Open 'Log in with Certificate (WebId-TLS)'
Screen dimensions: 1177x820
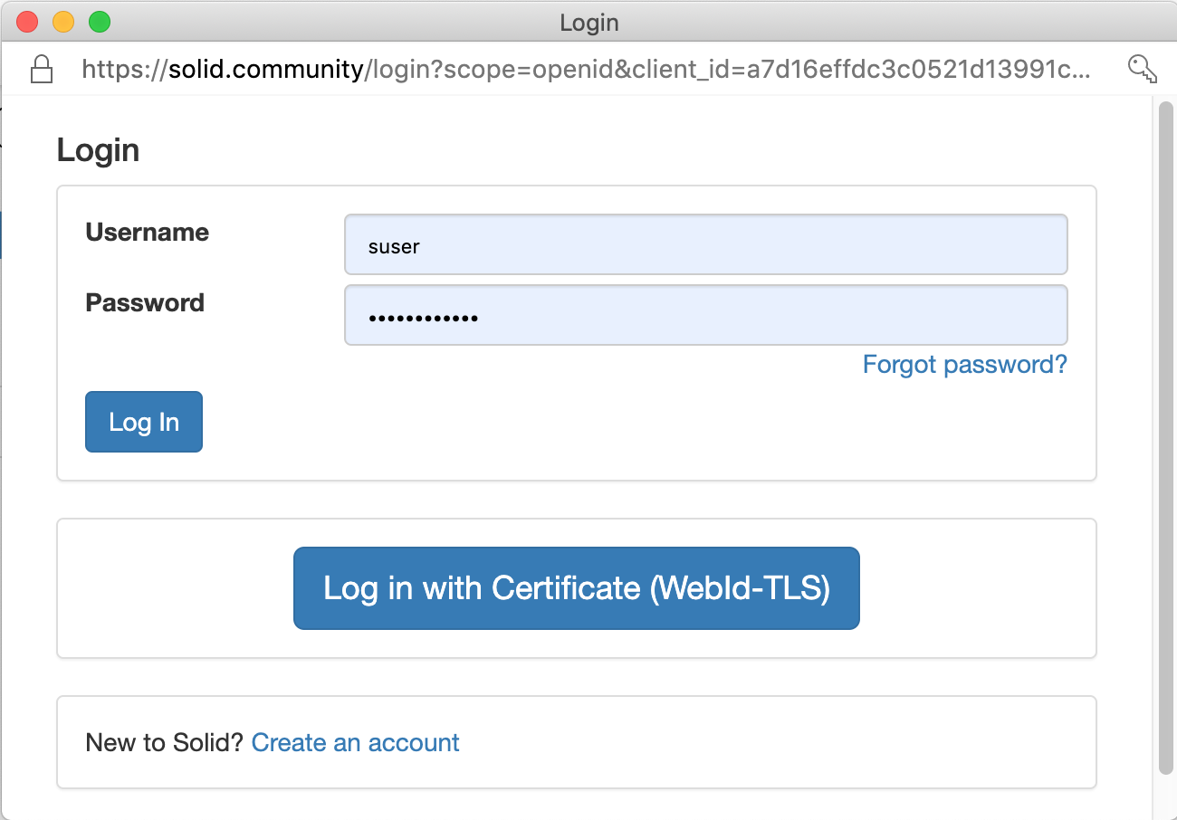pyautogui.click(x=576, y=588)
